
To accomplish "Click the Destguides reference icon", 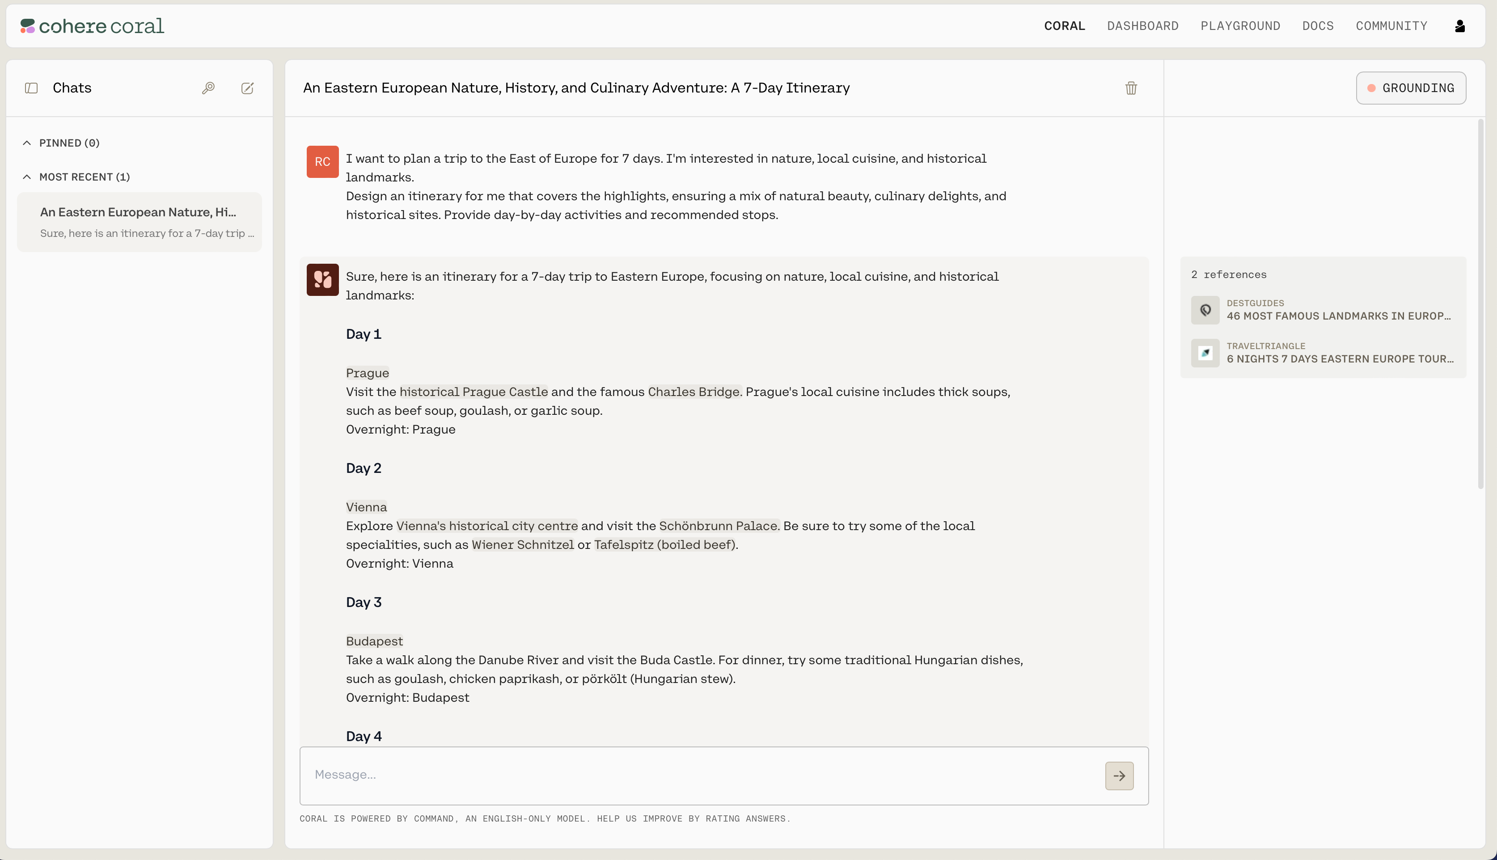I will point(1205,310).
